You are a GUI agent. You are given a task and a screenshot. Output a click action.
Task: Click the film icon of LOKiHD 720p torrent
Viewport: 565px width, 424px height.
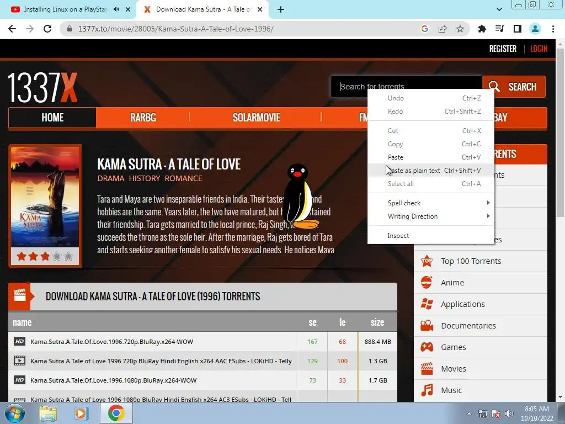pyautogui.click(x=19, y=361)
